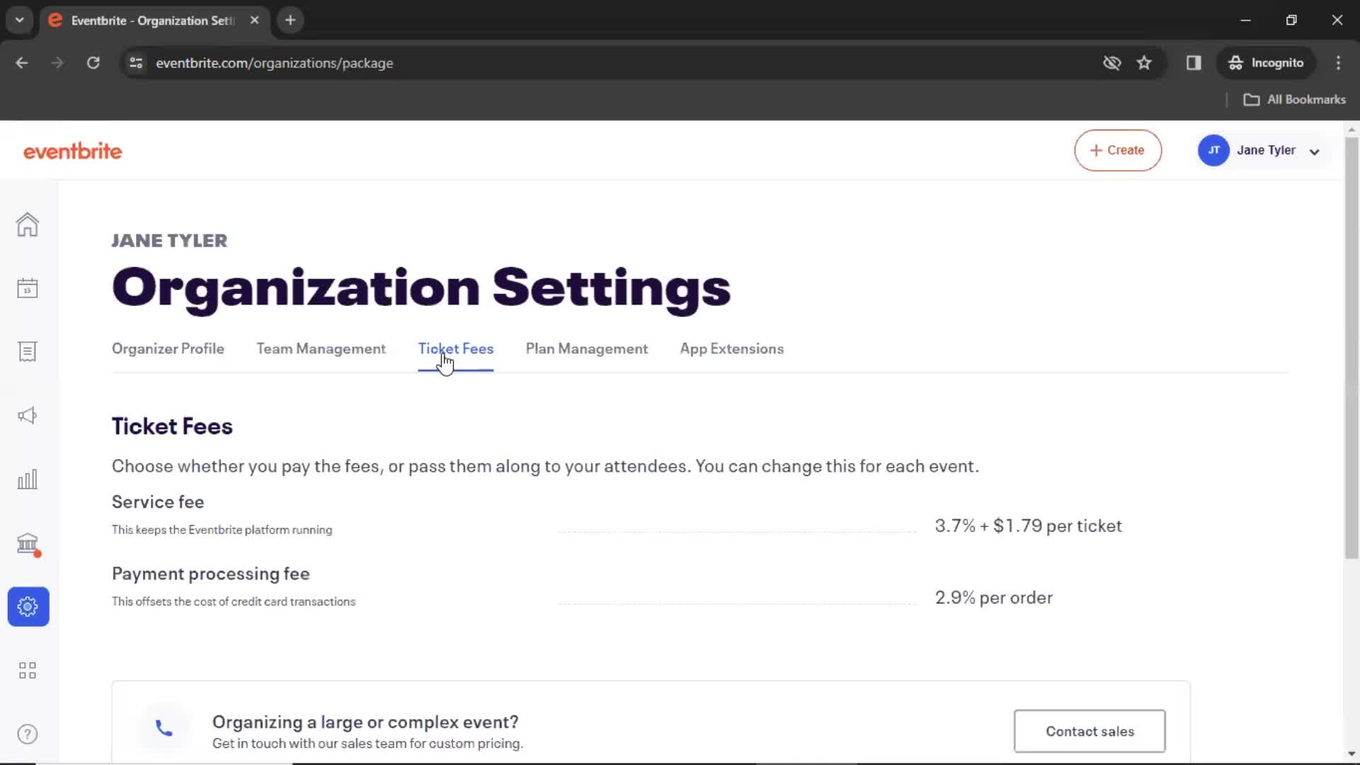Click the 'Service fee' label
The height and width of the screenshot is (765, 1360).
click(x=158, y=501)
